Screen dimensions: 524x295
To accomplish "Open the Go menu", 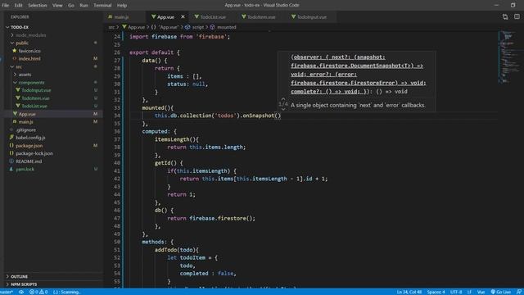I will point(71,6).
